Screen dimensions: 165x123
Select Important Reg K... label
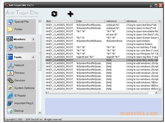[25, 103]
